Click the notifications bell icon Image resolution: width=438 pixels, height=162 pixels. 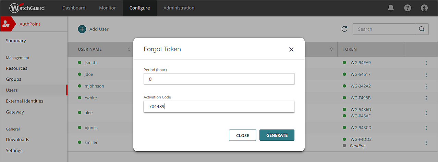(x=391, y=8)
